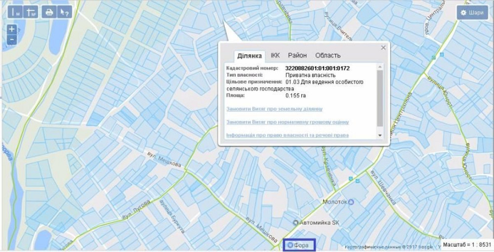
Task: Click the Ділянка tab
Action: click(249, 55)
